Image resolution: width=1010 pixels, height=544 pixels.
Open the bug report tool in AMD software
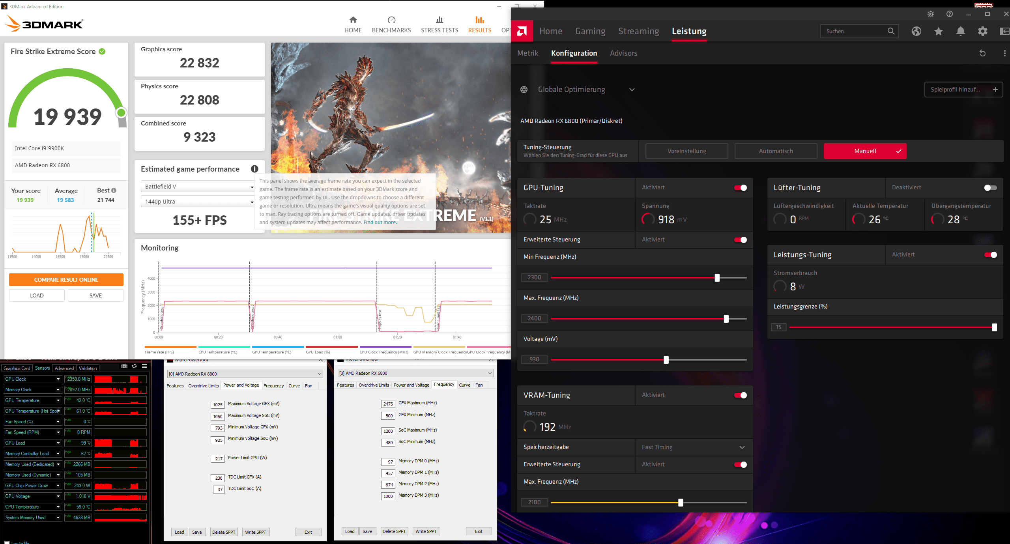click(x=930, y=14)
